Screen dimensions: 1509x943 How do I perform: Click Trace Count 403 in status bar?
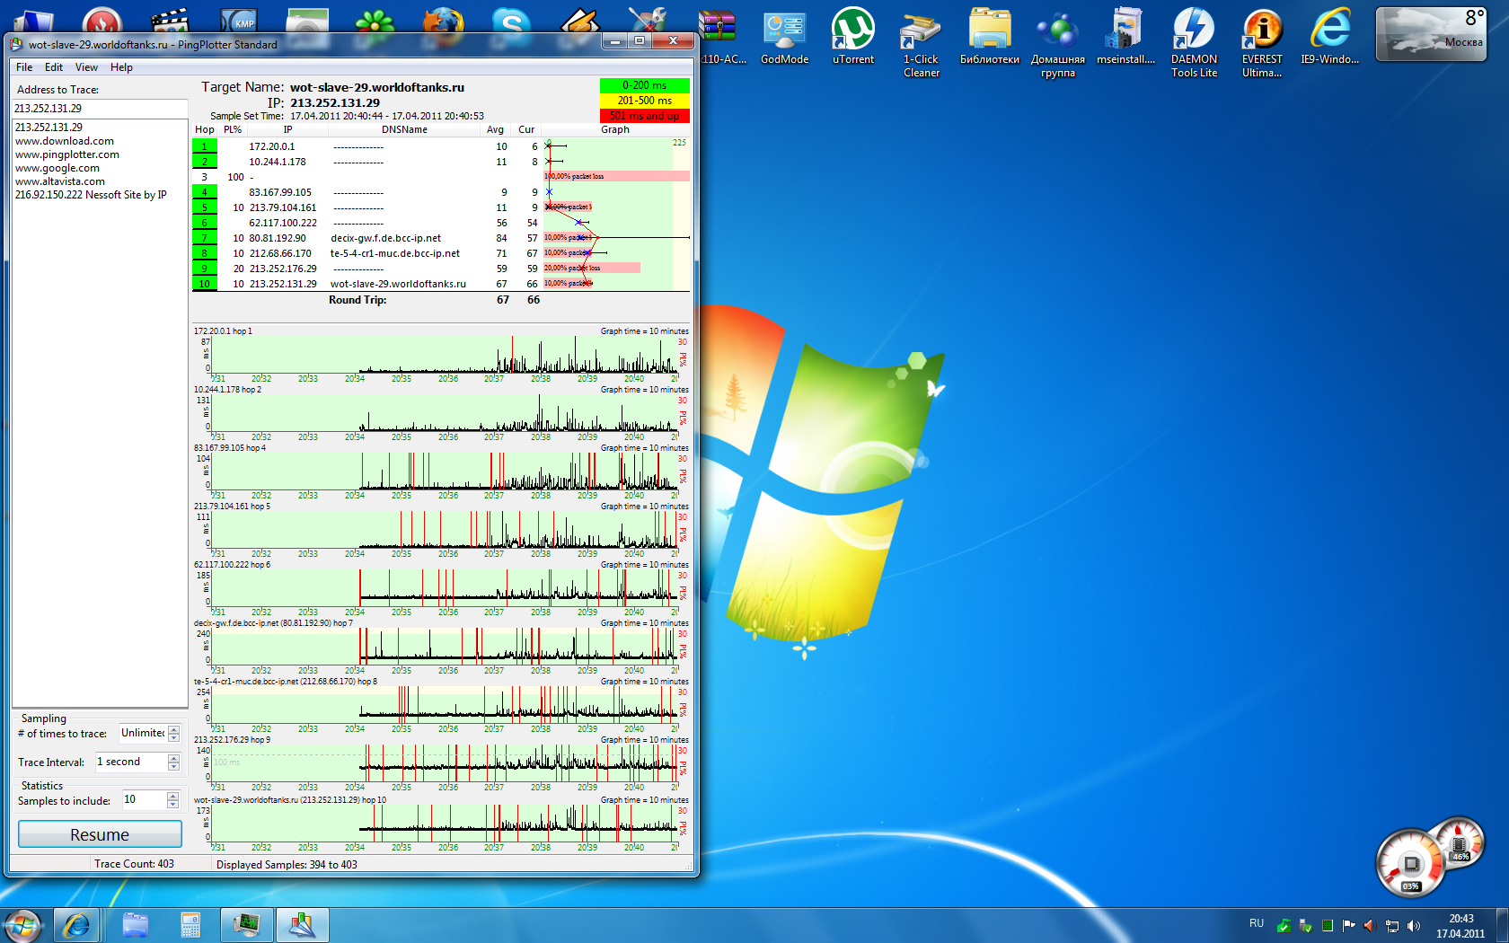coord(135,864)
